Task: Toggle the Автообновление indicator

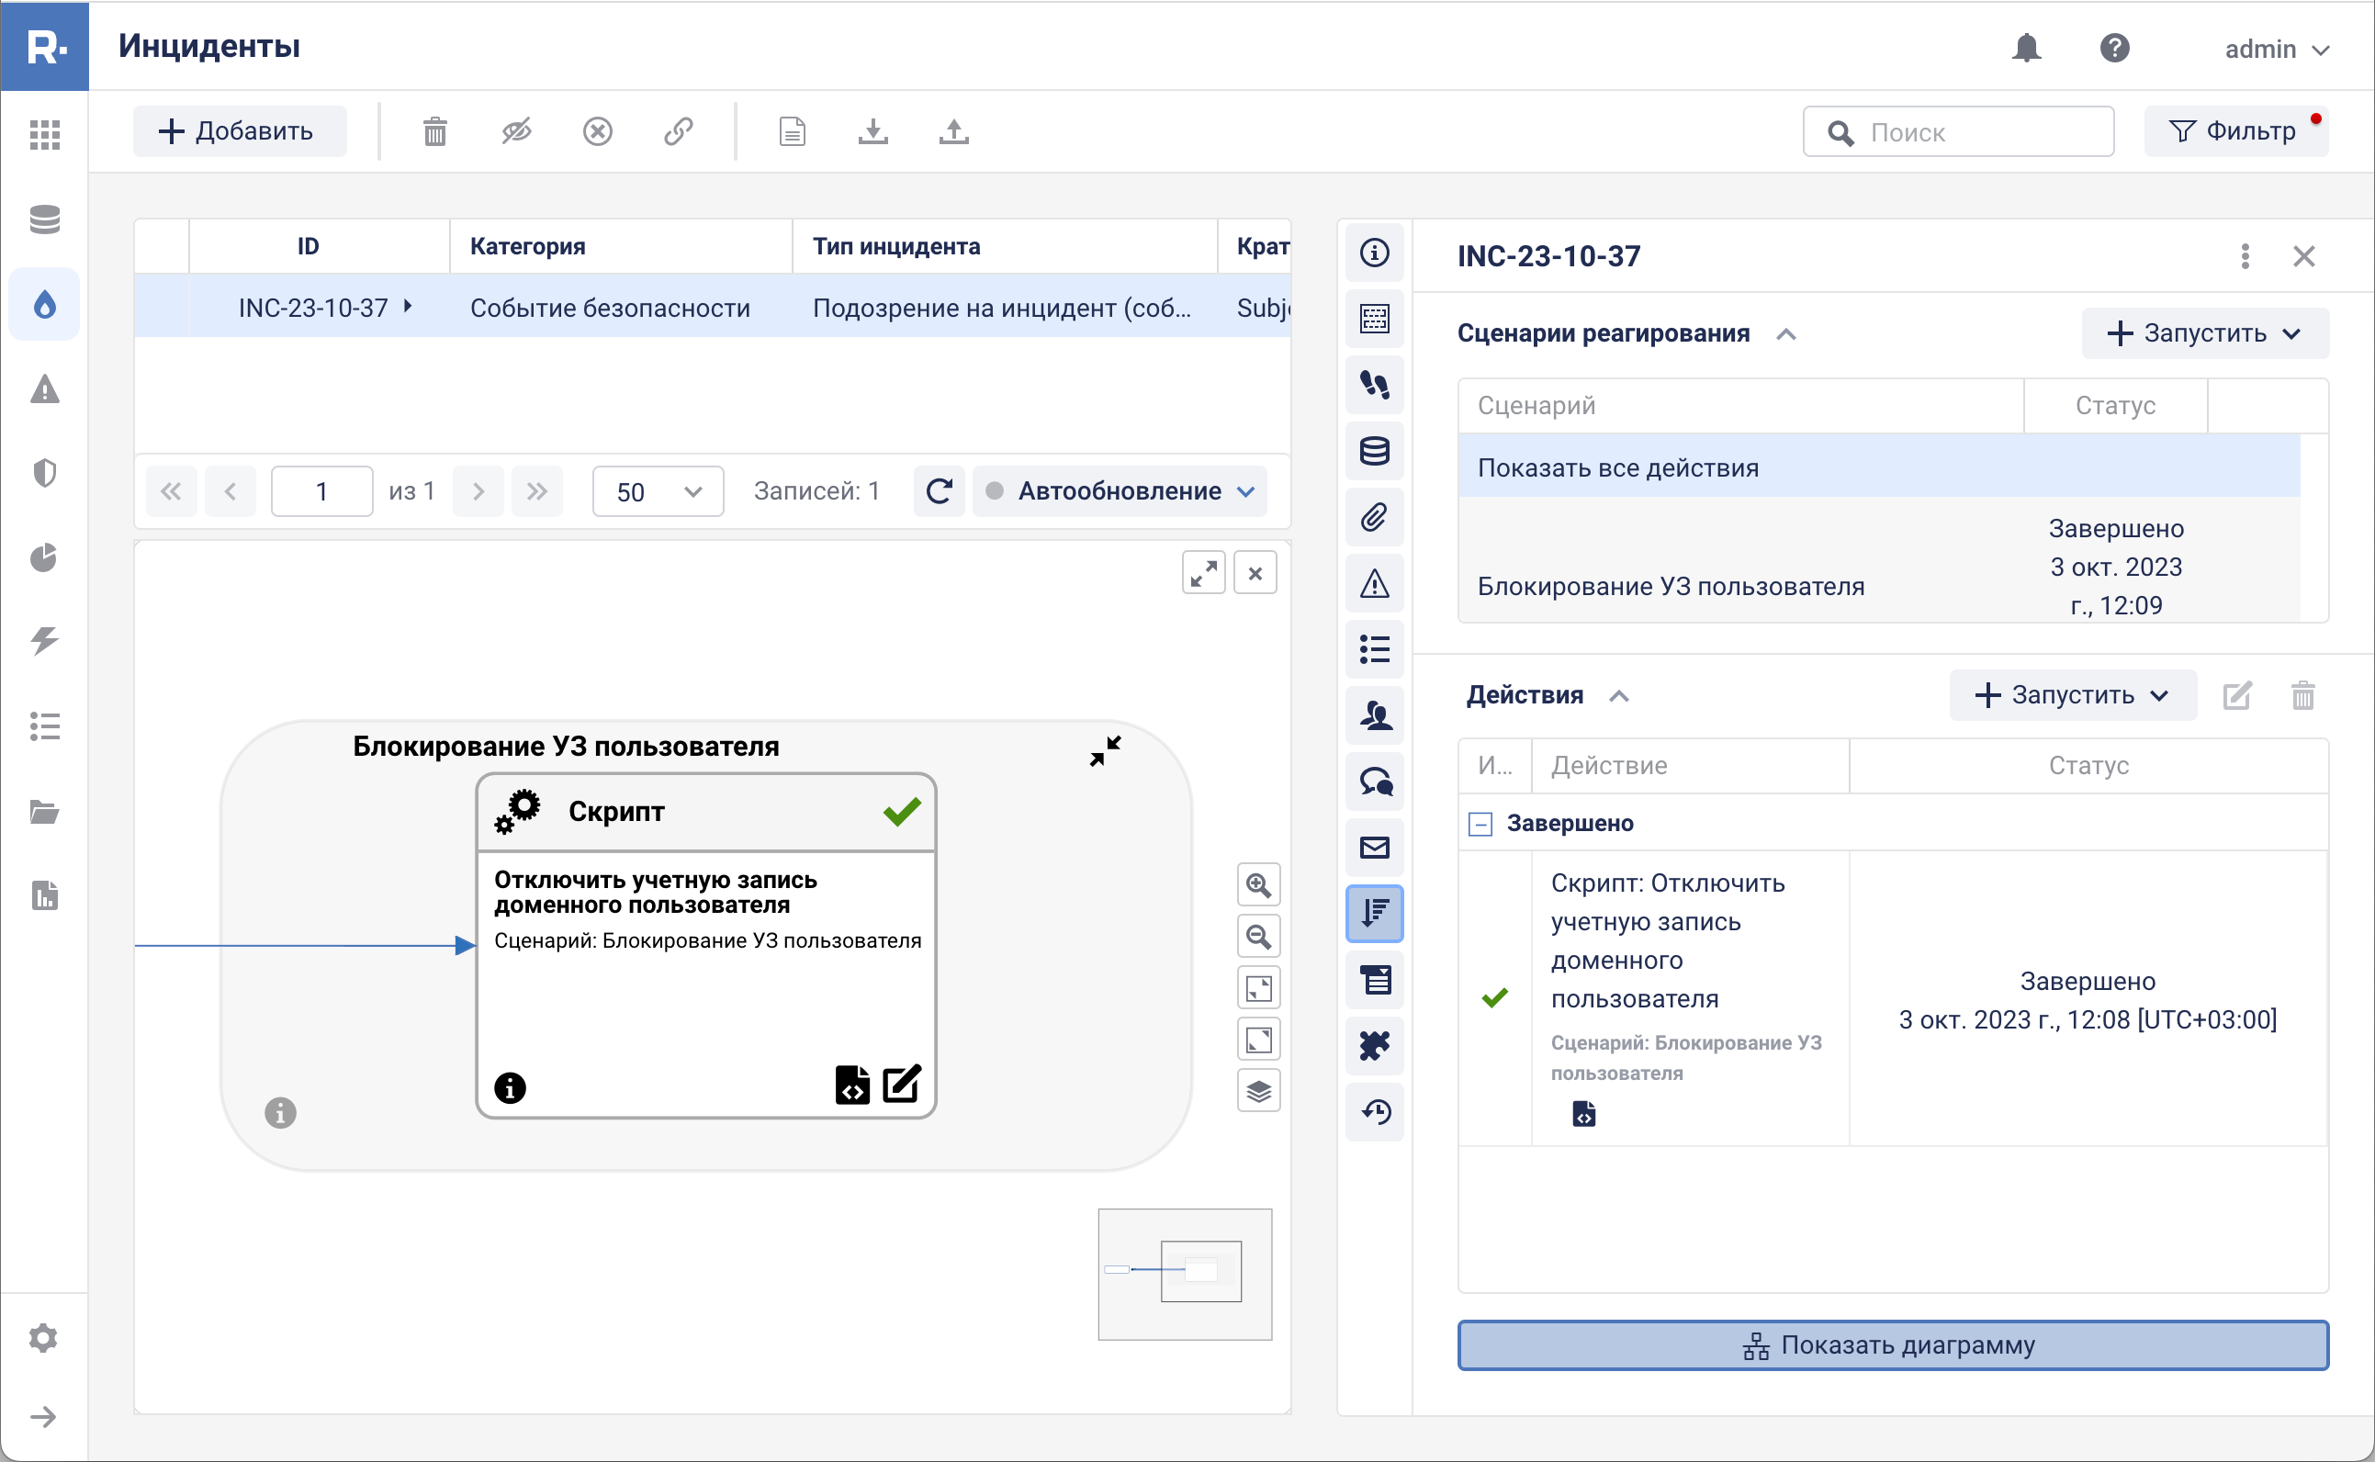Action: point(994,491)
